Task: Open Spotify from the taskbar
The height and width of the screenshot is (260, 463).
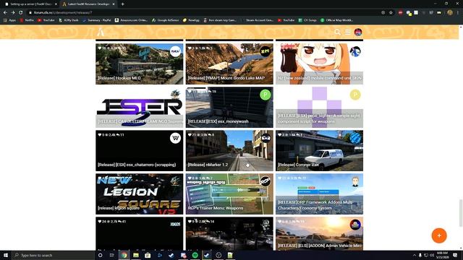Action: [195, 255]
